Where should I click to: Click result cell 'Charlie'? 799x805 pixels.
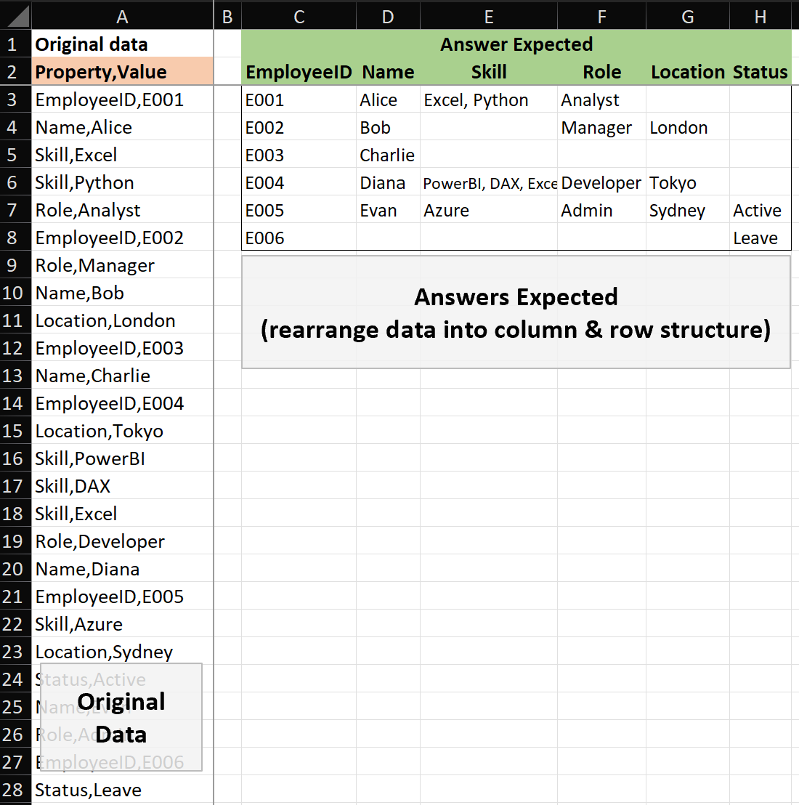(388, 155)
